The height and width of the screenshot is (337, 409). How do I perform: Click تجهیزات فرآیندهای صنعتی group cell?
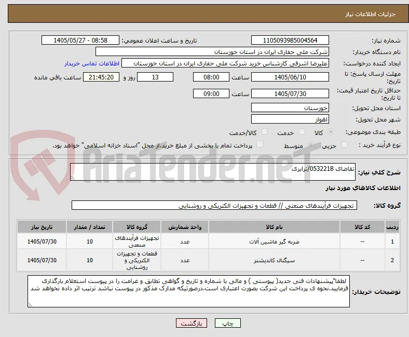pyautogui.click(x=137, y=241)
